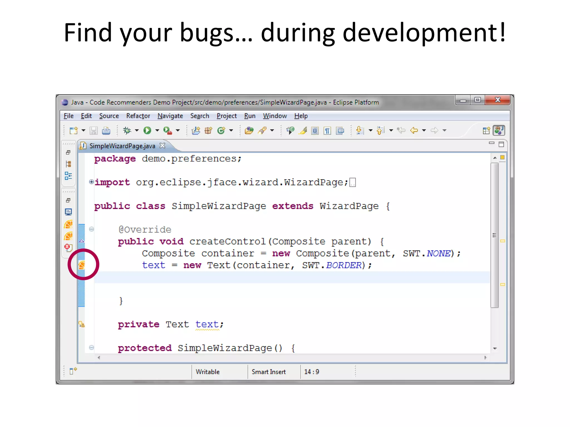570x427 pixels.
Task: Click the New Java Project icon
Action: pyautogui.click(x=196, y=130)
